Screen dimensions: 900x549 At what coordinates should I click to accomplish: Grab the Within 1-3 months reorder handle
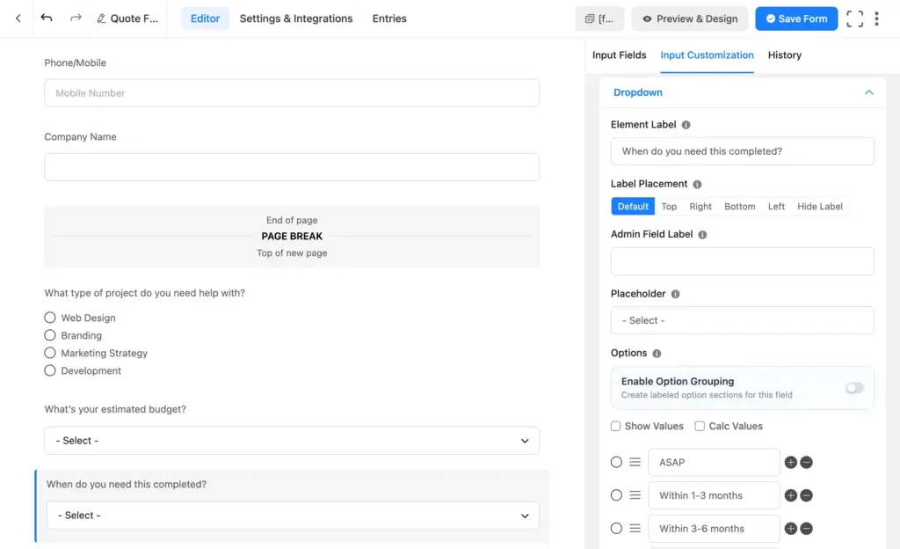pos(635,495)
